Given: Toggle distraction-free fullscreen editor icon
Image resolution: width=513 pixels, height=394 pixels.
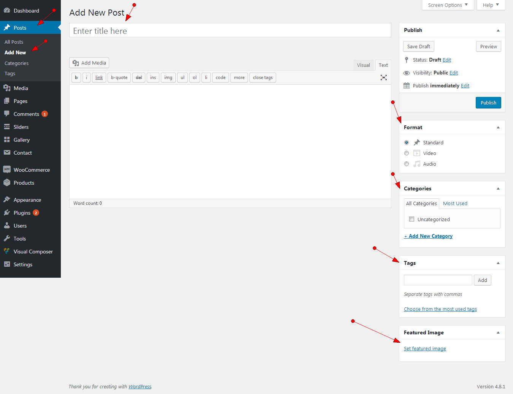Looking at the screenshot, I should pyautogui.click(x=384, y=78).
